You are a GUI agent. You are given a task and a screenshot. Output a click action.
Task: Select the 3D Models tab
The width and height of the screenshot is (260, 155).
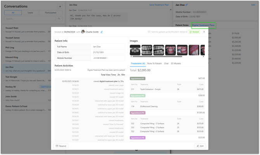tap(176, 63)
